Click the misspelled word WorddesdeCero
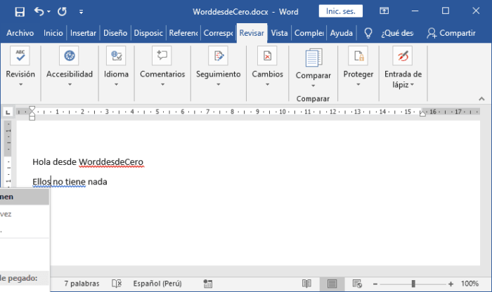The image size is (492, 292). click(x=111, y=162)
